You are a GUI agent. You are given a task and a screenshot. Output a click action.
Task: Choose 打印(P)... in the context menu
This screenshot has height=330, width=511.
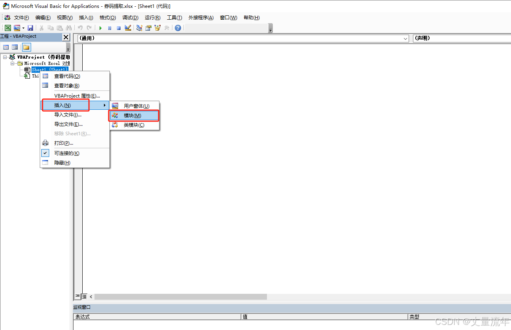pos(75,143)
